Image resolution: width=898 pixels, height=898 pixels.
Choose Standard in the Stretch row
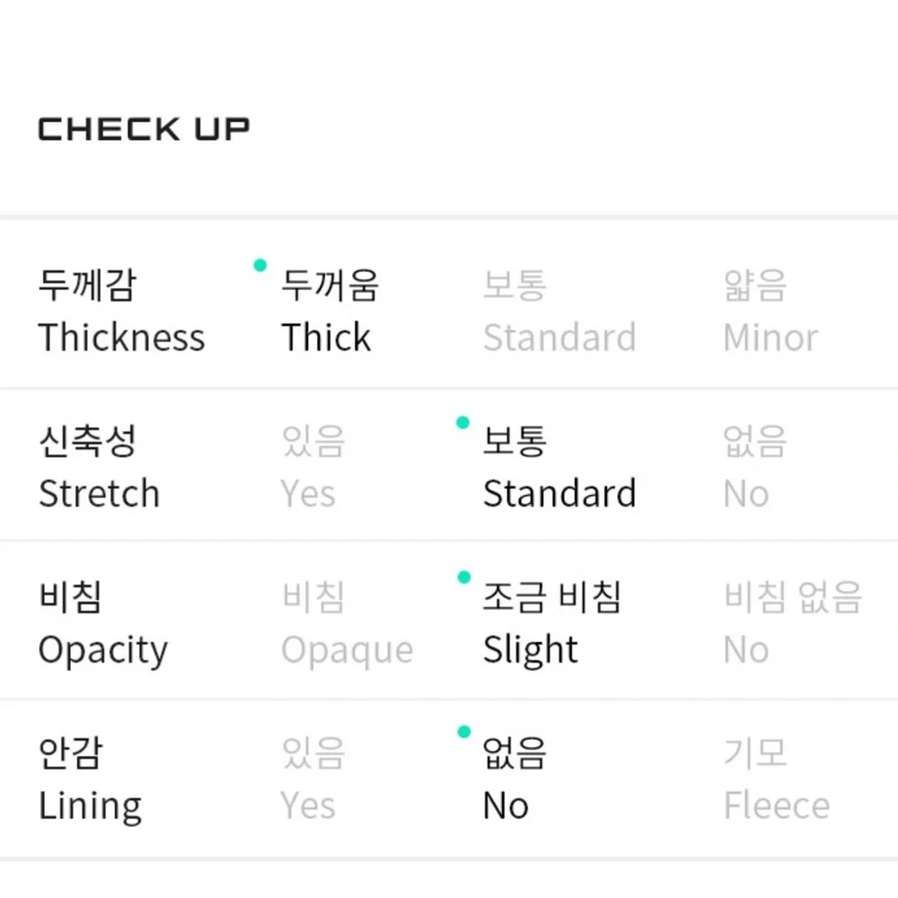coord(559,467)
